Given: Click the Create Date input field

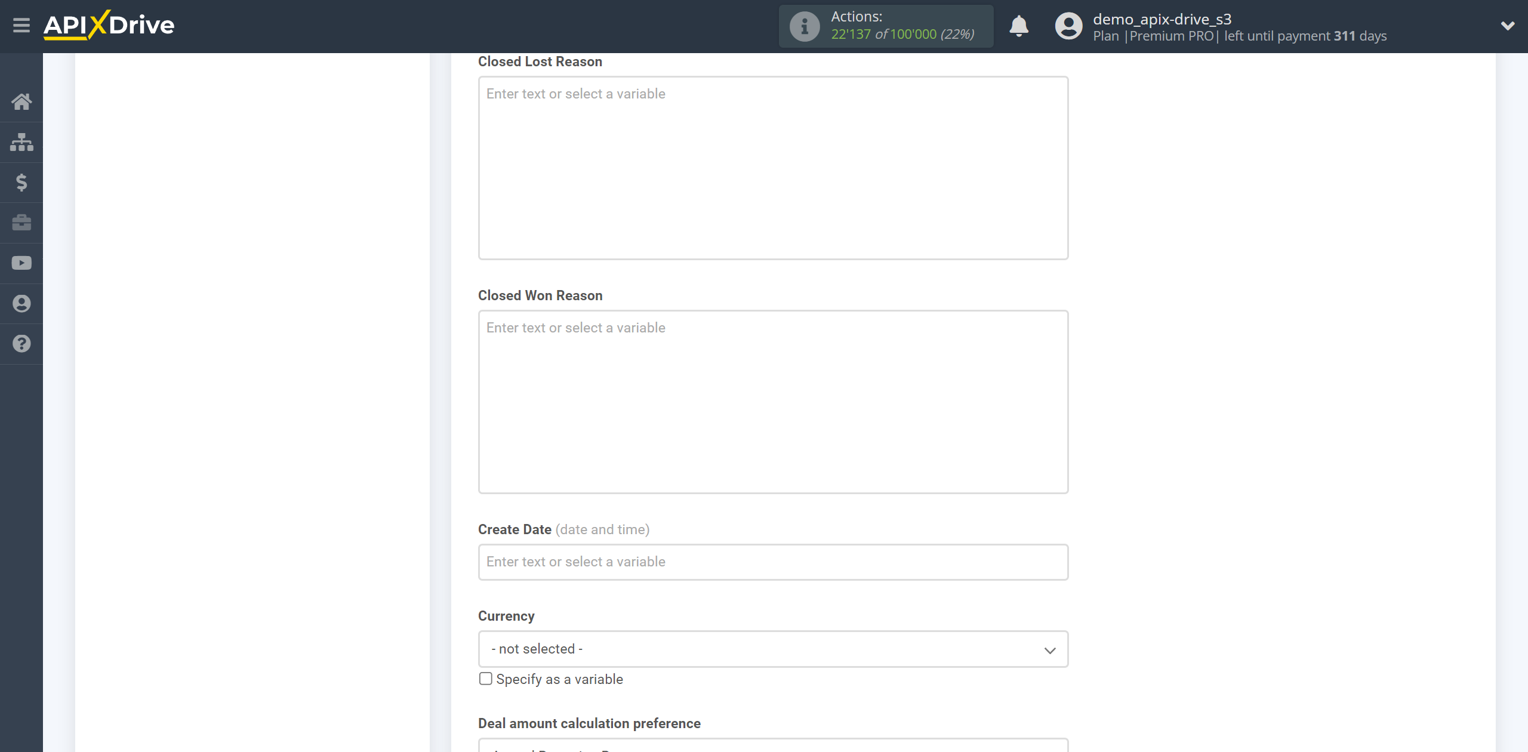Looking at the screenshot, I should point(773,562).
